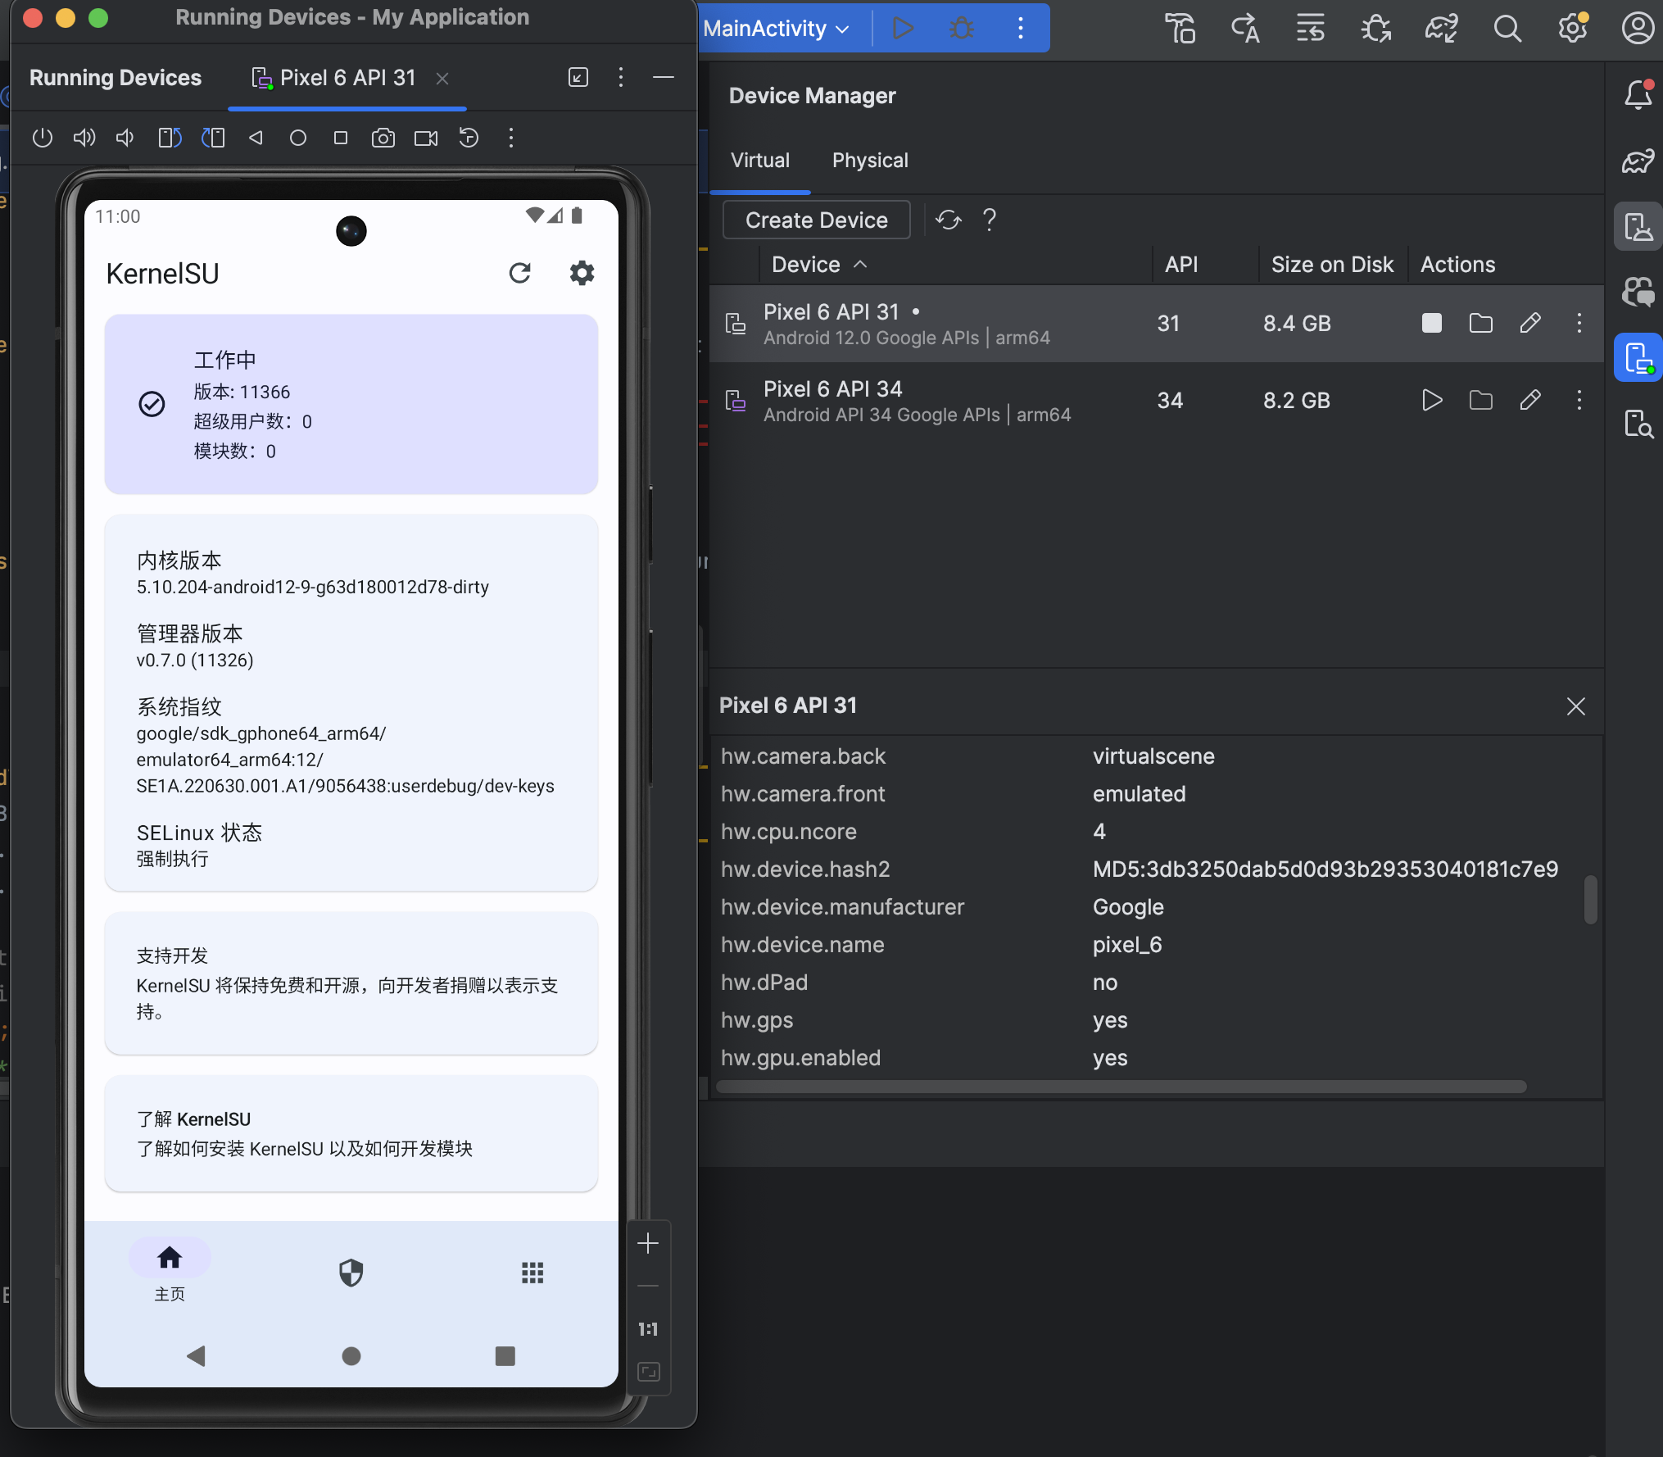This screenshot has width=1663, height=1457.
Task: Click the Layout Inspector icon
Action: pos(1638,423)
